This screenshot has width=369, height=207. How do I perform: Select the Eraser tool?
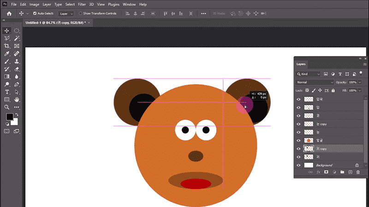click(x=17, y=69)
